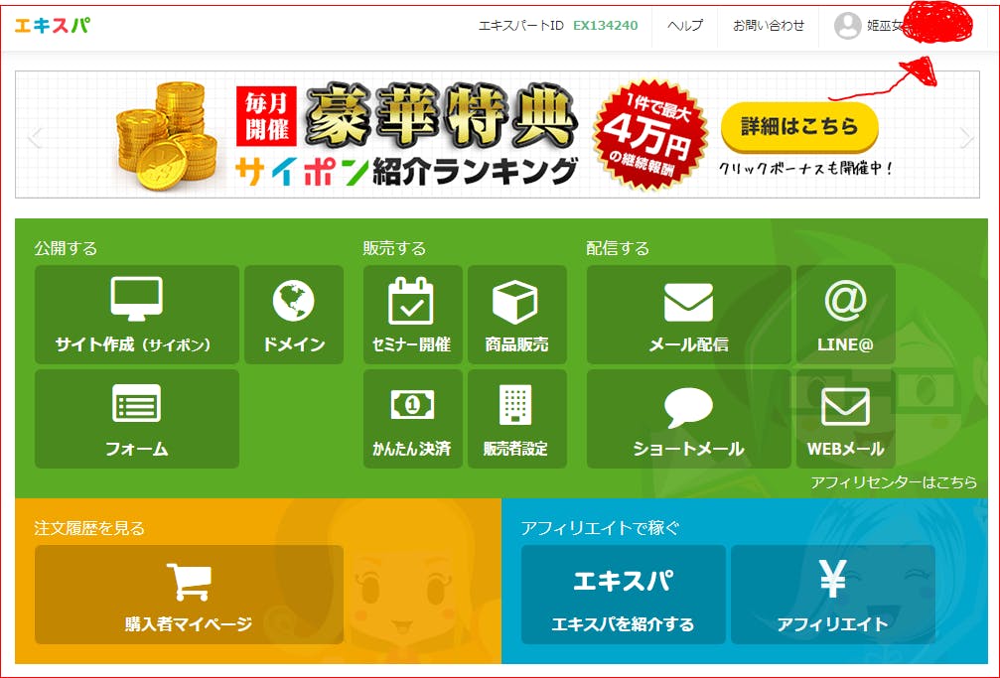Open the 販売者設定 building tile
Viewport: 1000px width, 678px height.
click(x=517, y=419)
